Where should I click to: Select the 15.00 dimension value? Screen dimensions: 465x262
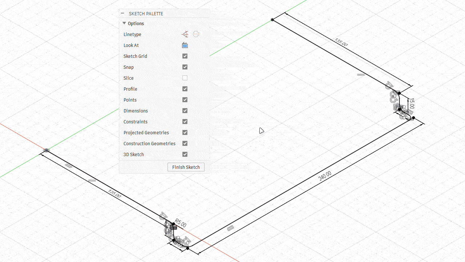point(412,104)
